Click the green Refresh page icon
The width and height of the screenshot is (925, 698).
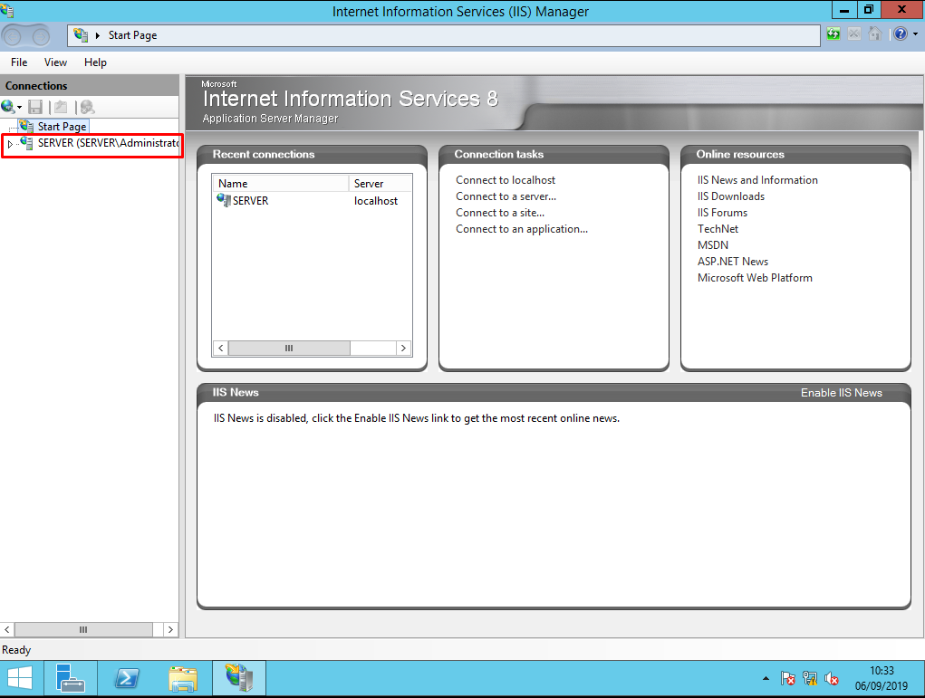pos(833,34)
